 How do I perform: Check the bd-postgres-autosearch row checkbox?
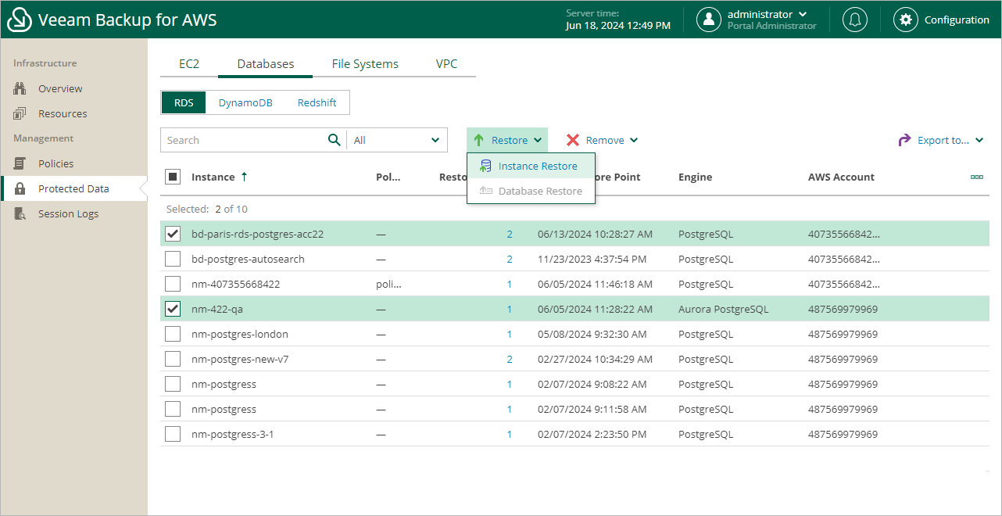click(x=173, y=259)
